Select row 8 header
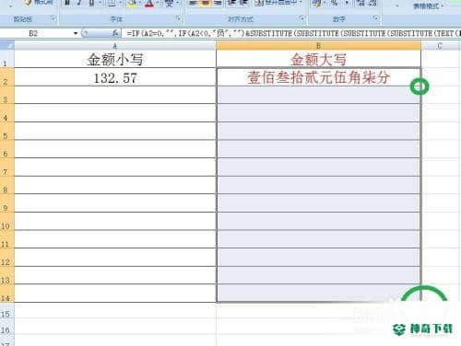The image size is (461, 346). 6,185
